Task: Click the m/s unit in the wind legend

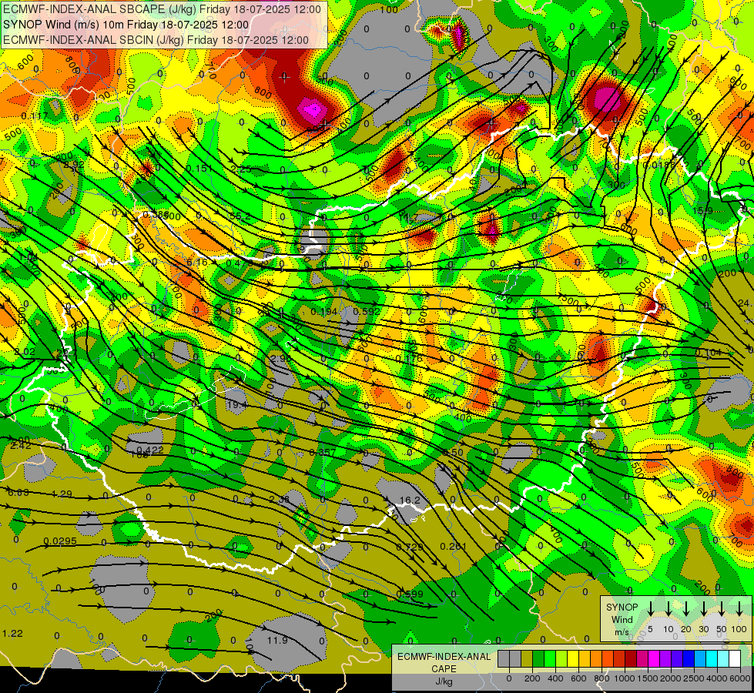Action: pyautogui.click(x=622, y=632)
